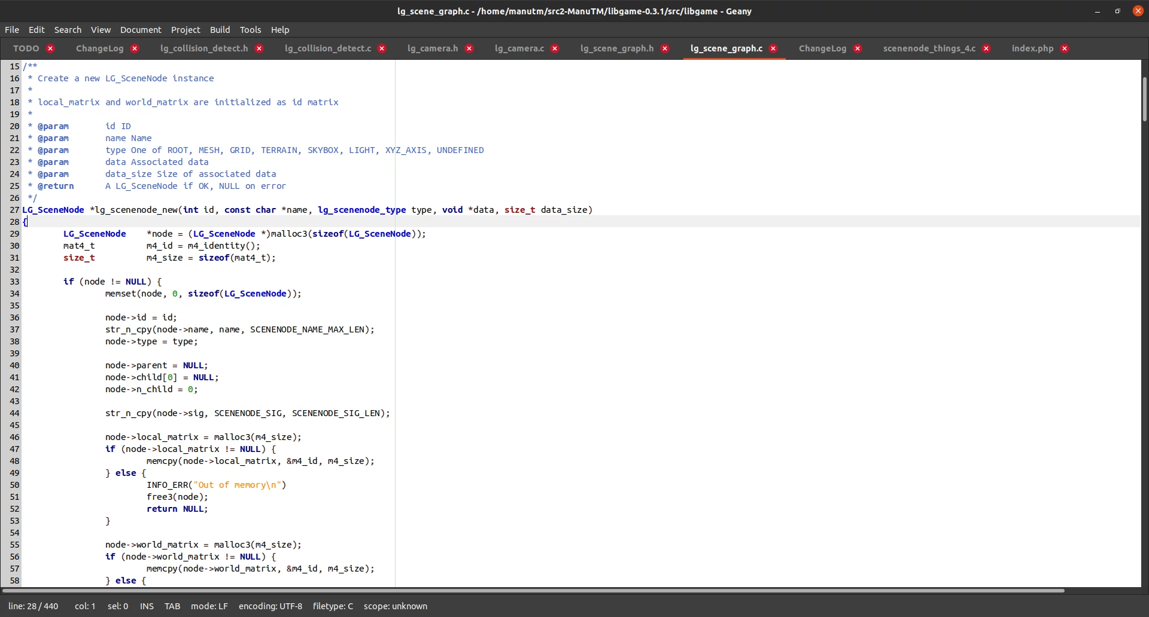Switch to the first ChangeLog tab

(x=100, y=48)
